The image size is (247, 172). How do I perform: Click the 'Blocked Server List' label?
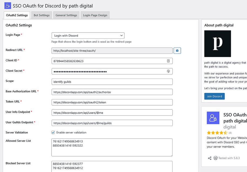[18, 163]
